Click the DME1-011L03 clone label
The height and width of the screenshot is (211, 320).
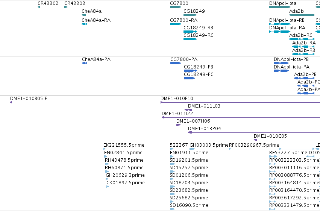[204, 106]
